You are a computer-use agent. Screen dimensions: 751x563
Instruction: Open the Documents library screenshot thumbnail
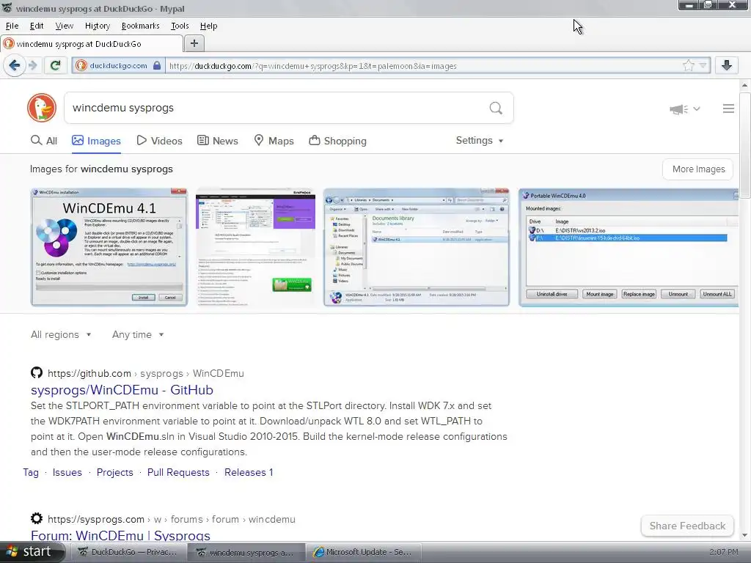tap(417, 247)
